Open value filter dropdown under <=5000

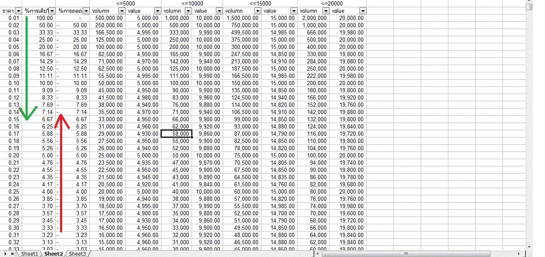pyautogui.click(x=157, y=11)
